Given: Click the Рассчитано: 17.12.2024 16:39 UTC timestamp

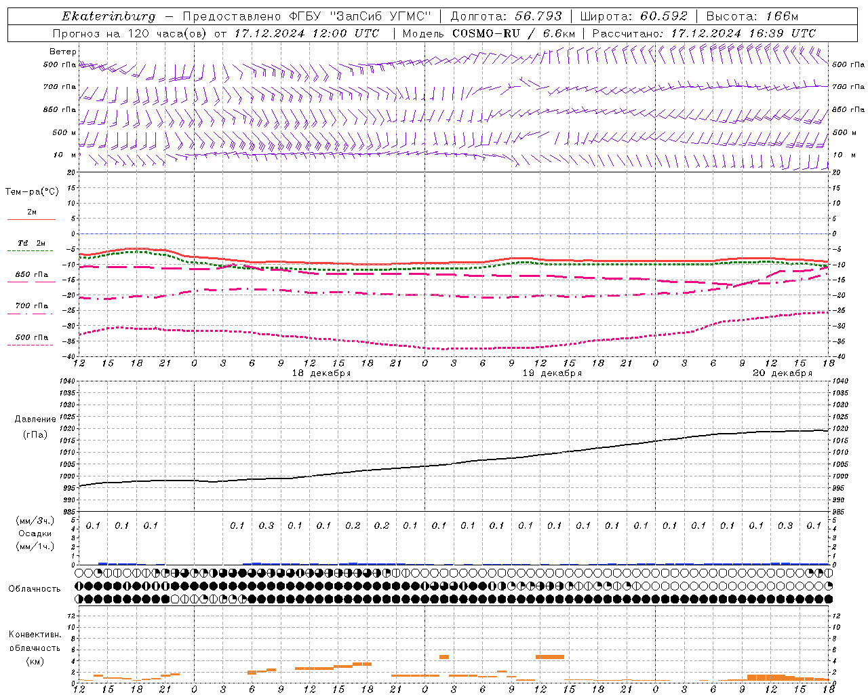Looking at the screenshot, I should pos(704,33).
